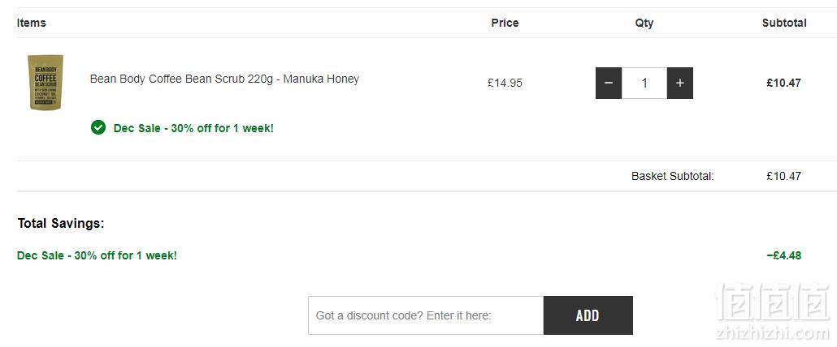837x347 pixels.
Task: Increase quantity with the plus button
Action: pos(680,83)
